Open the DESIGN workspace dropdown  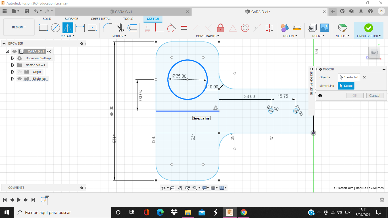click(x=19, y=27)
